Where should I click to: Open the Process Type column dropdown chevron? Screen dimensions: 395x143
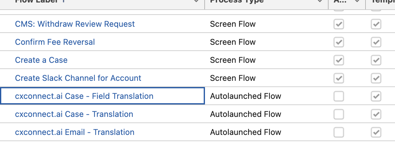coord(320,2)
